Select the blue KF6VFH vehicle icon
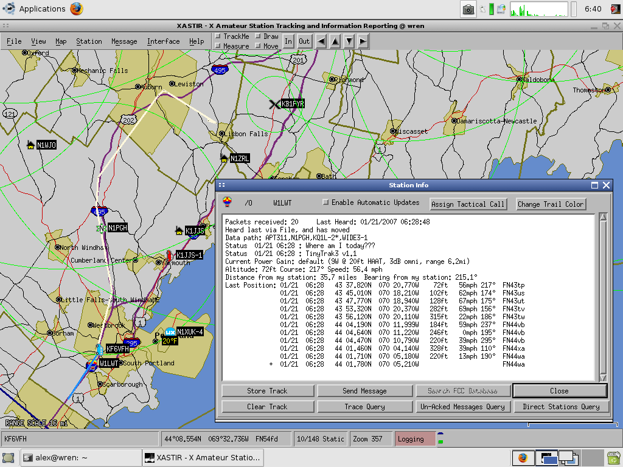The image size is (623, 467). pos(99,349)
